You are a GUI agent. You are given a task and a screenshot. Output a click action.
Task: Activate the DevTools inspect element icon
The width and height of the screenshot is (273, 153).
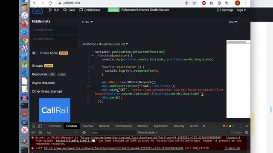pyautogui.click(x=33, y=126)
